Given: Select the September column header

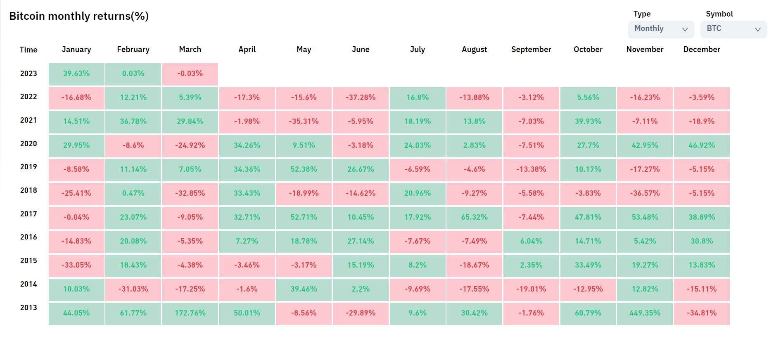Looking at the screenshot, I should [x=531, y=50].
